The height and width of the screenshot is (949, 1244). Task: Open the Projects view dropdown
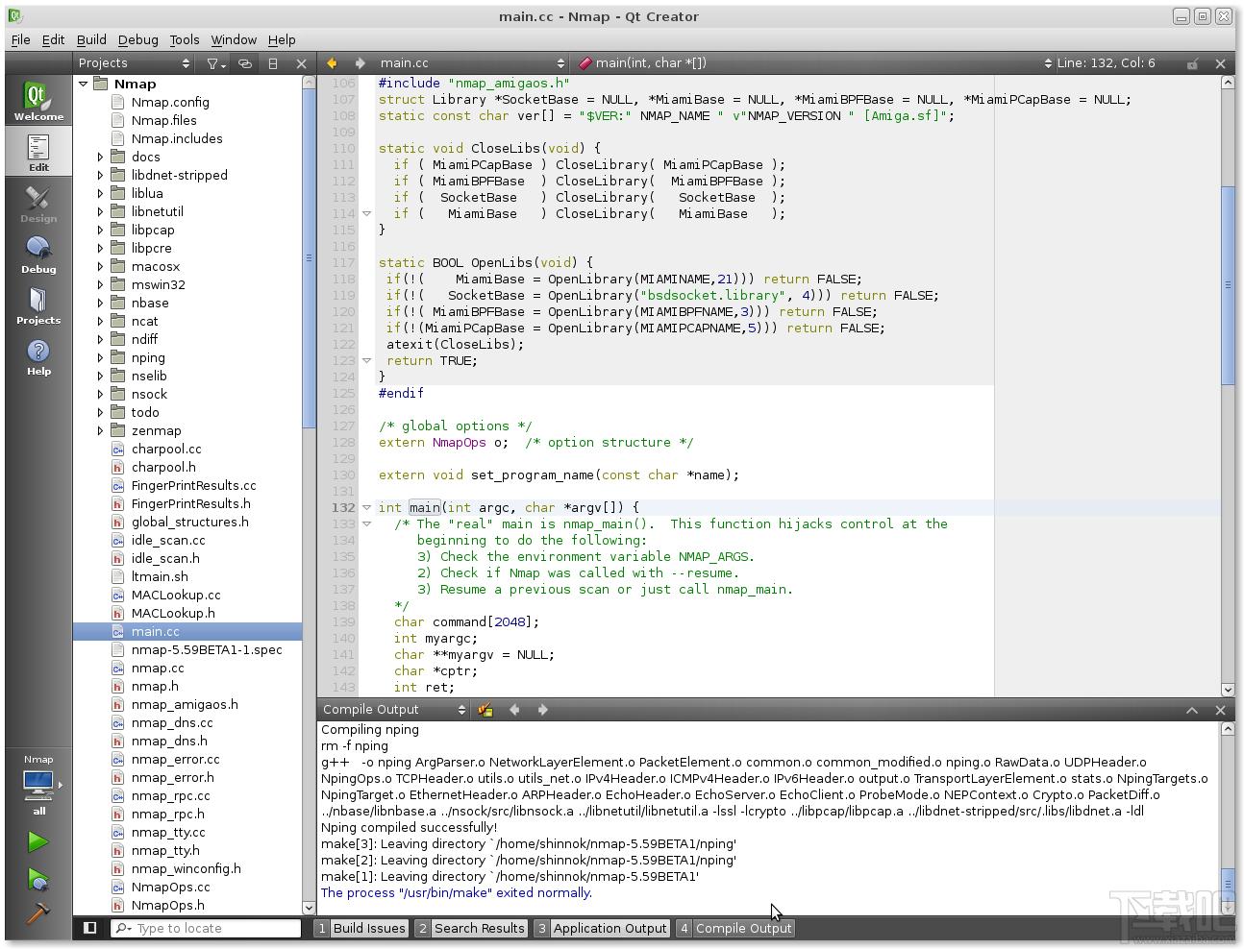(x=135, y=63)
